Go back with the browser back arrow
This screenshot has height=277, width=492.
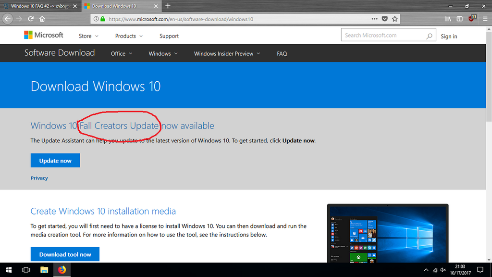coord(8,19)
